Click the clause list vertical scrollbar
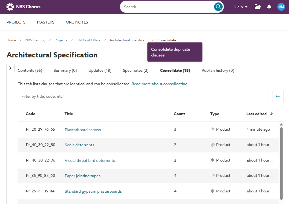This screenshot has width=289, height=204. [x=281, y=162]
